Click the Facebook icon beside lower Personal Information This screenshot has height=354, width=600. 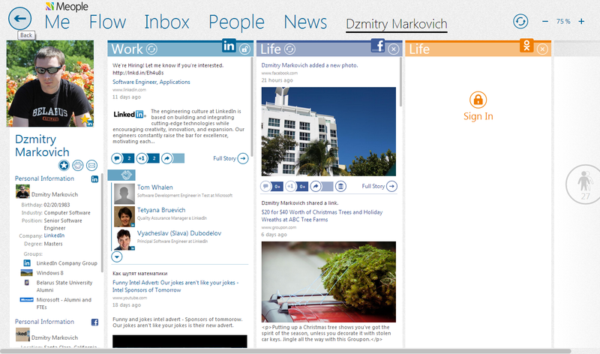(95, 322)
